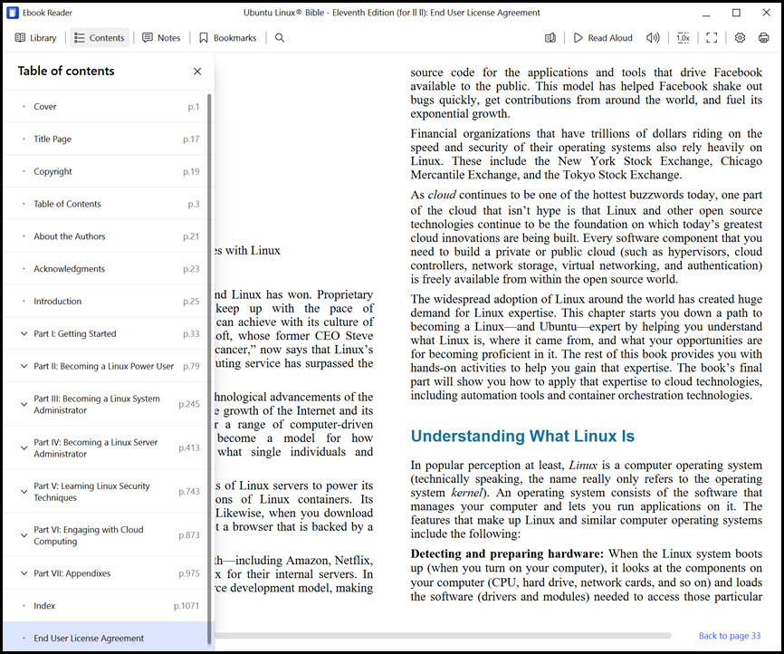Screen dimensions: 784x654
Task: Click Back to page 33 link
Action: [730, 636]
